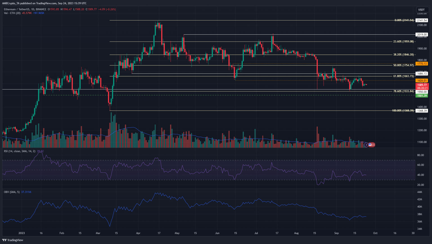Open the USDT currency dropdown
432x244 pixels.
421,10
